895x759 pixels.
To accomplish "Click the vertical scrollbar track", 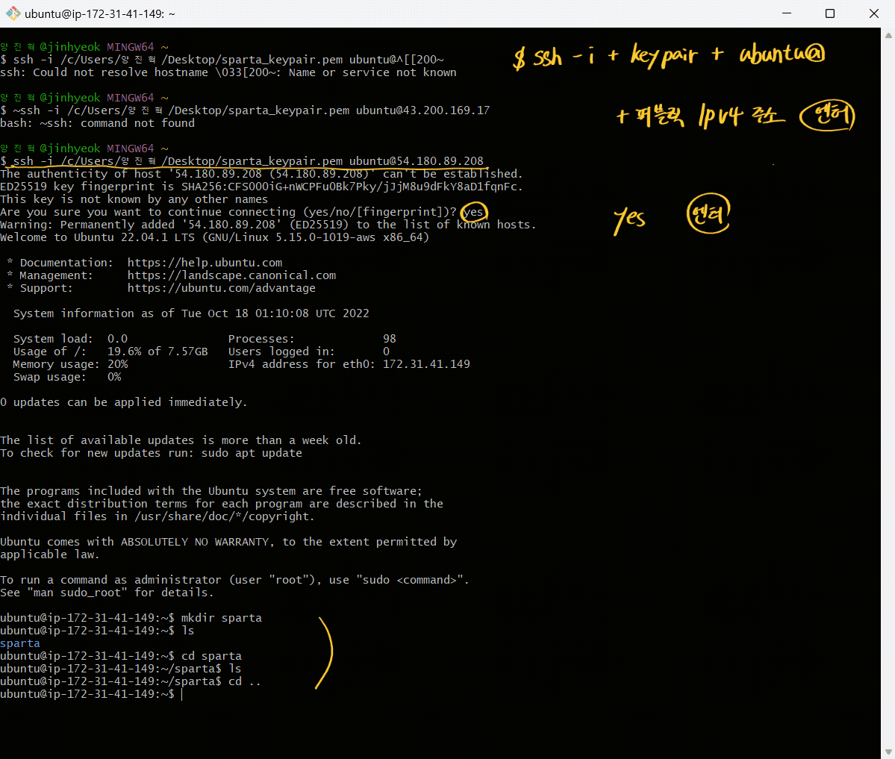I will tap(888, 394).
